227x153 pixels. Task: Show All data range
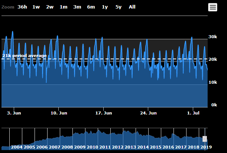point(132,7)
